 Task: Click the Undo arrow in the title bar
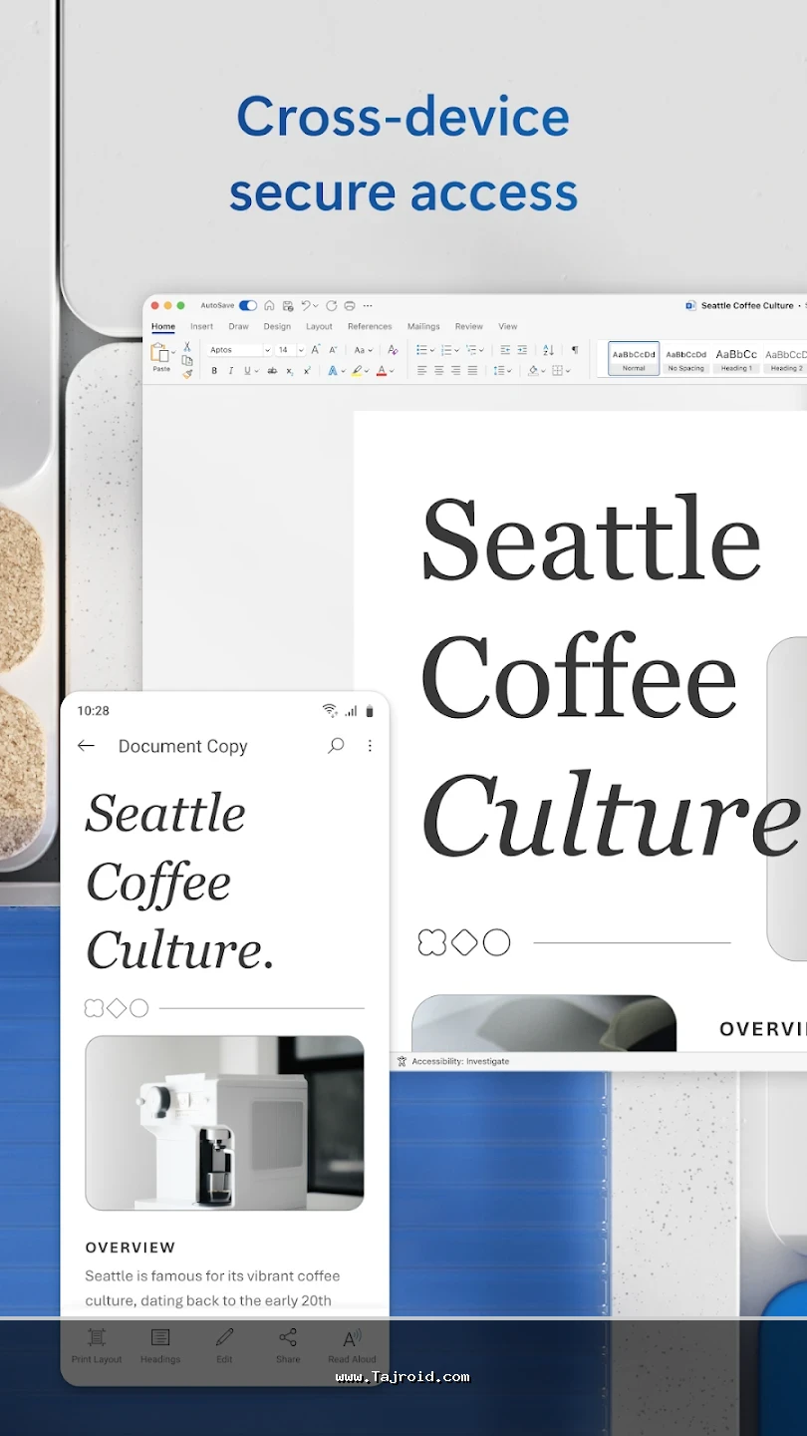[307, 306]
